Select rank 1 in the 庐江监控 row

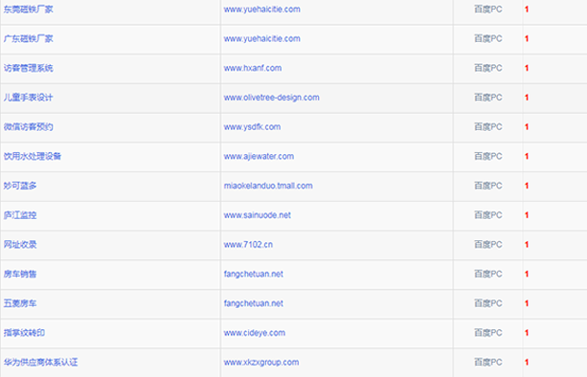click(x=527, y=215)
